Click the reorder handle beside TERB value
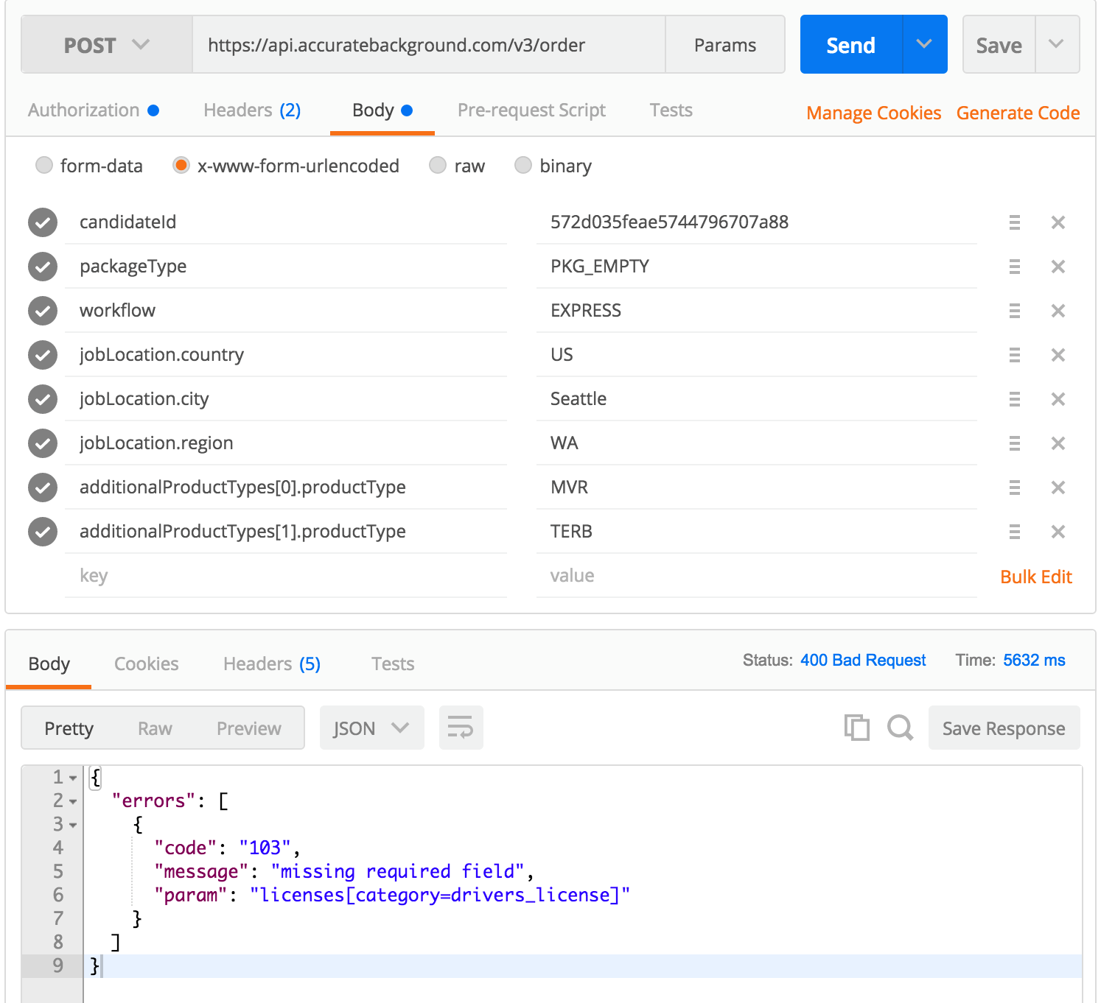 [x=1015, y=532]
